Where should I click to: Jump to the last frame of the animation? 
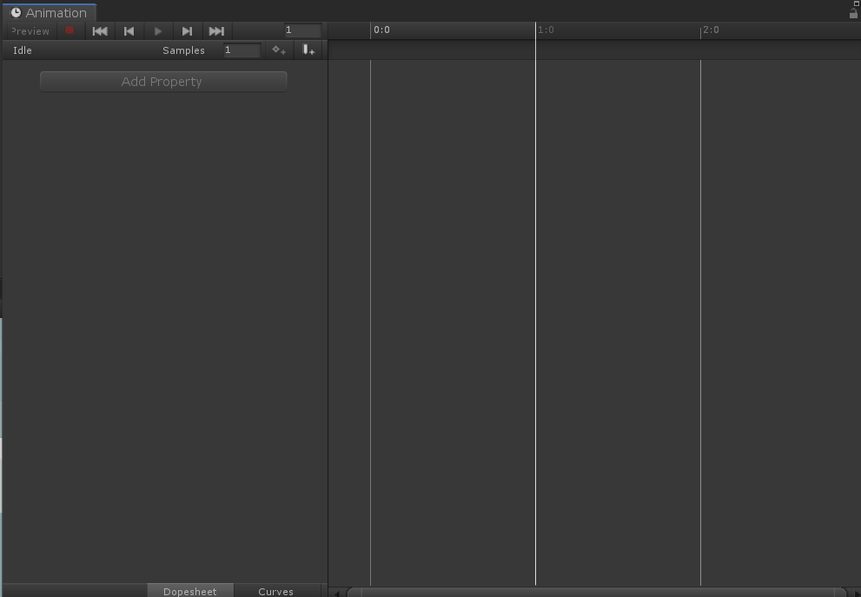pyautogui.click(x=216, y=30)
